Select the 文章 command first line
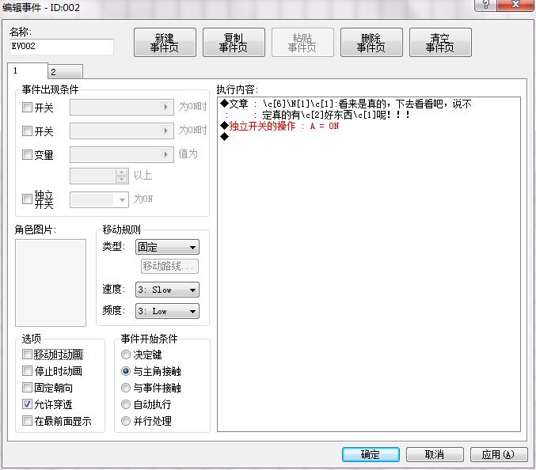This screenshot has width=536, height=470. 347,104
